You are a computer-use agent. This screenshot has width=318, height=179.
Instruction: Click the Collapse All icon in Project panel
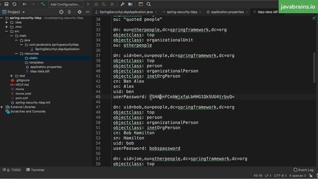pyautogui.click(x=70, y=12)
